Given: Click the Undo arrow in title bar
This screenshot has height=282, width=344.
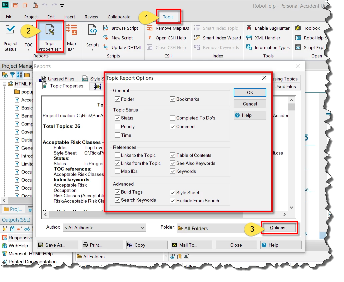Looking at the screenshot, I should click(45, 5).
